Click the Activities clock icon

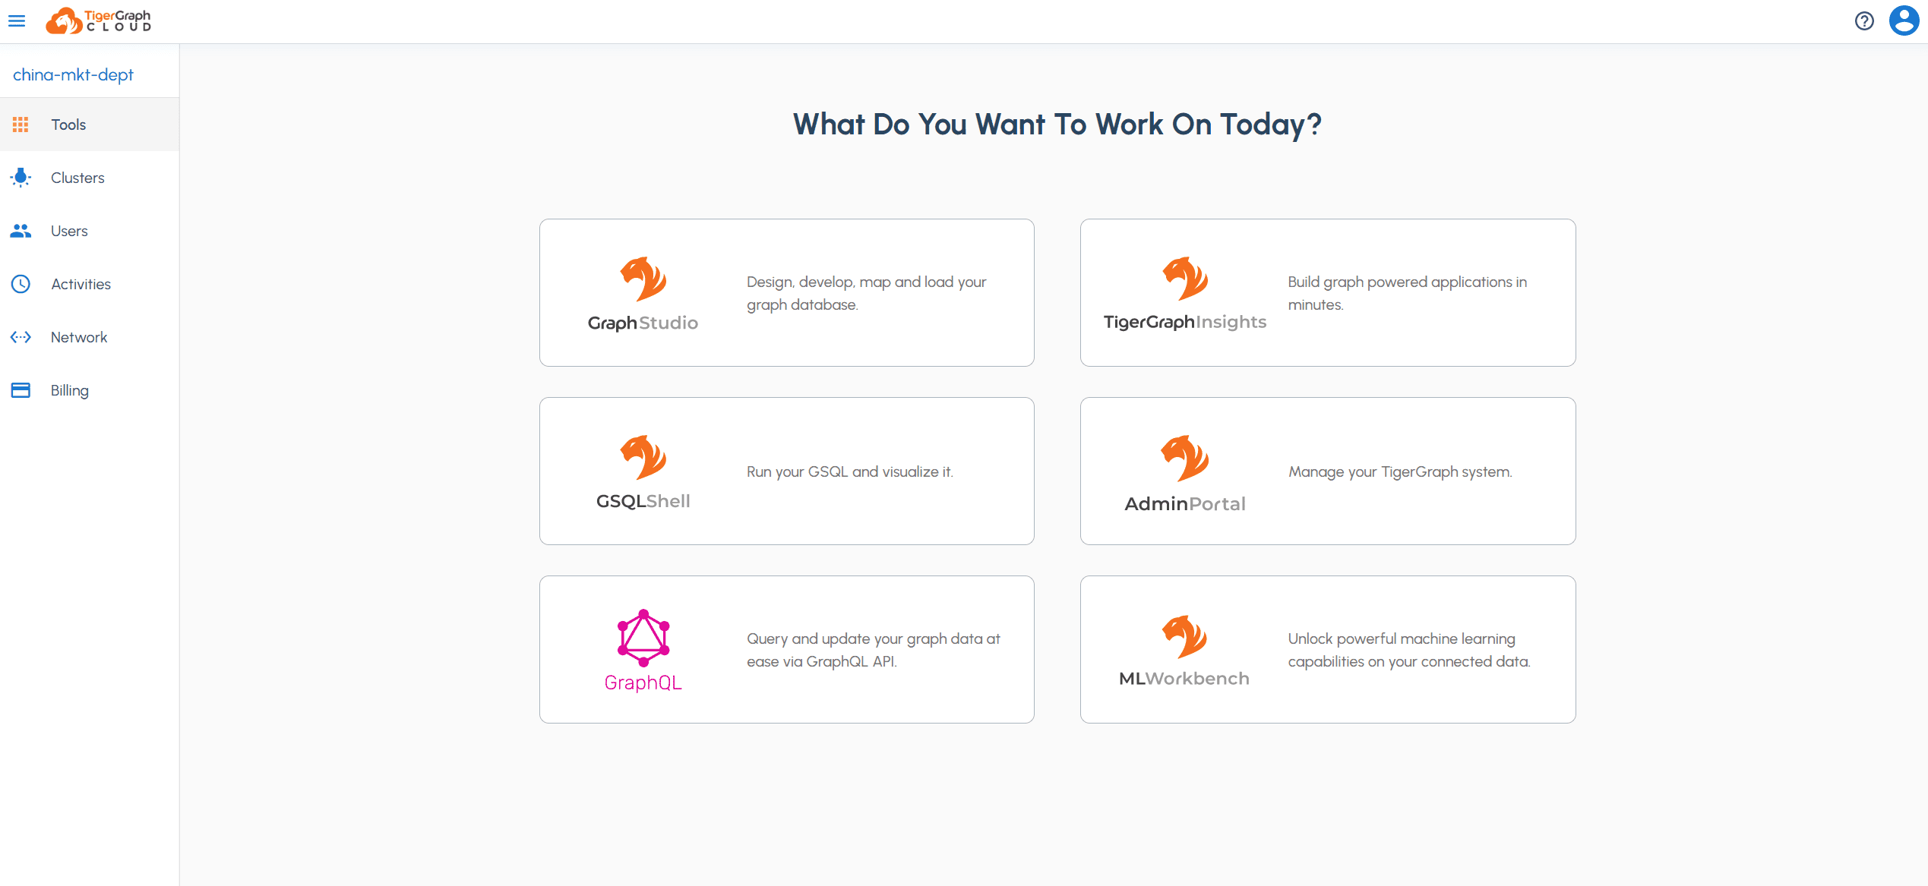pyautogui.click(x=21, y=284)
